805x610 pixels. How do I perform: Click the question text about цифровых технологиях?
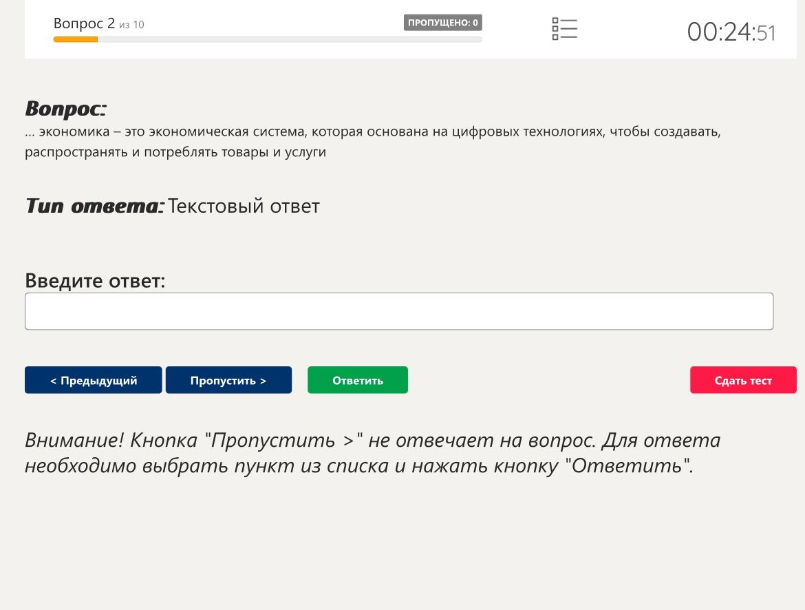(x=373, y=142)
